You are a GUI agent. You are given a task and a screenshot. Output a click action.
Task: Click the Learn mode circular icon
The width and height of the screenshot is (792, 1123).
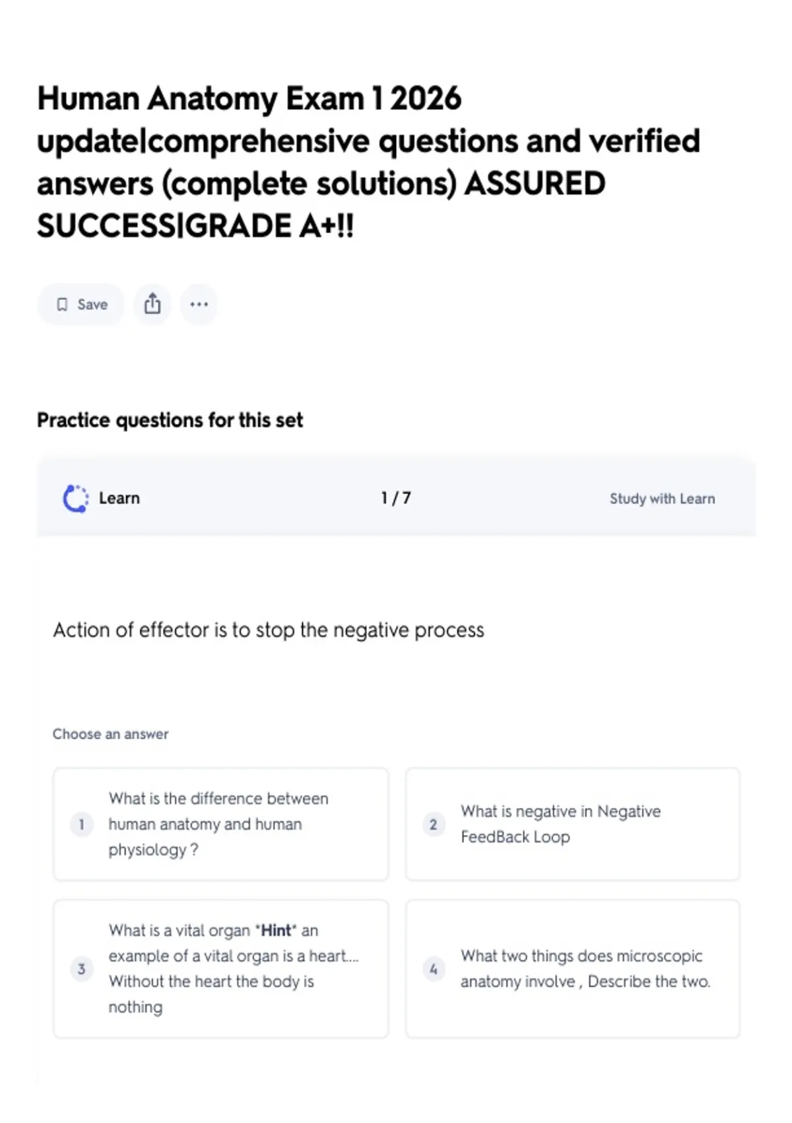(x=75, y=499)
